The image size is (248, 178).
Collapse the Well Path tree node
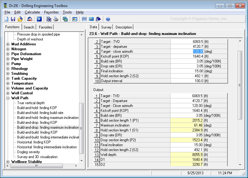(8, 98)
